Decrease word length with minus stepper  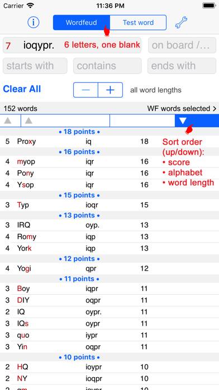[85, 90]
